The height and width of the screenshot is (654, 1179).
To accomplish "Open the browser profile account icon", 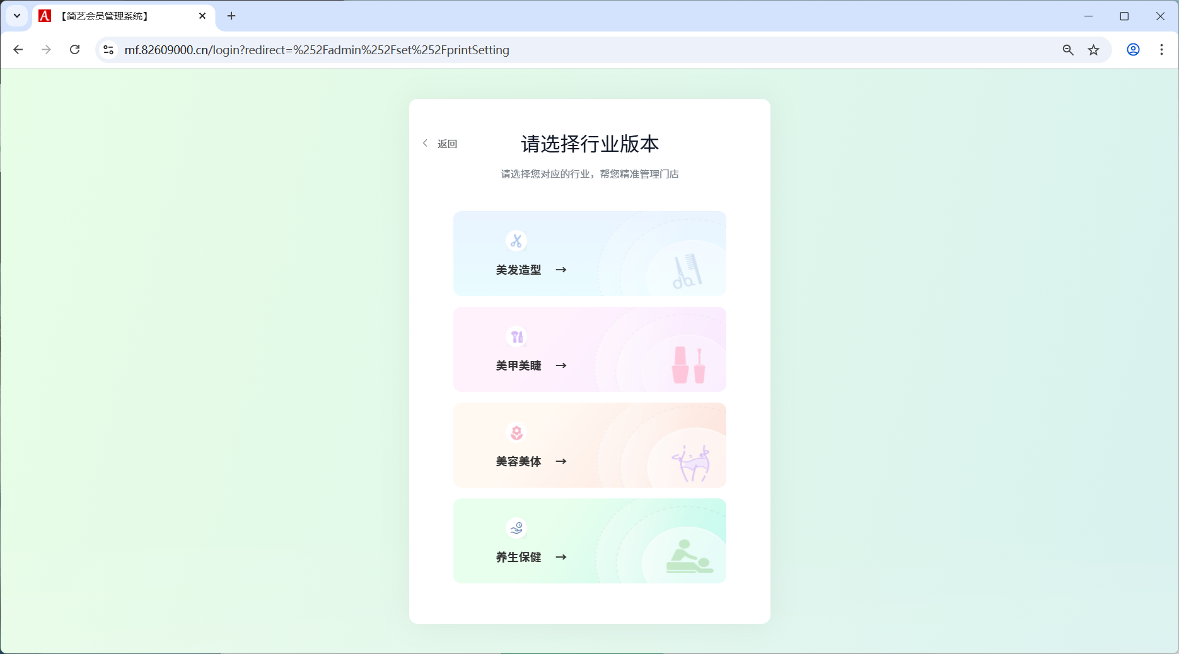I will (x=1133, y=50).
